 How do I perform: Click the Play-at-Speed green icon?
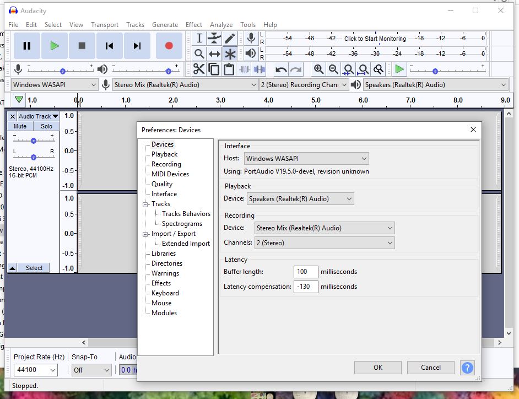click(399, 69)
